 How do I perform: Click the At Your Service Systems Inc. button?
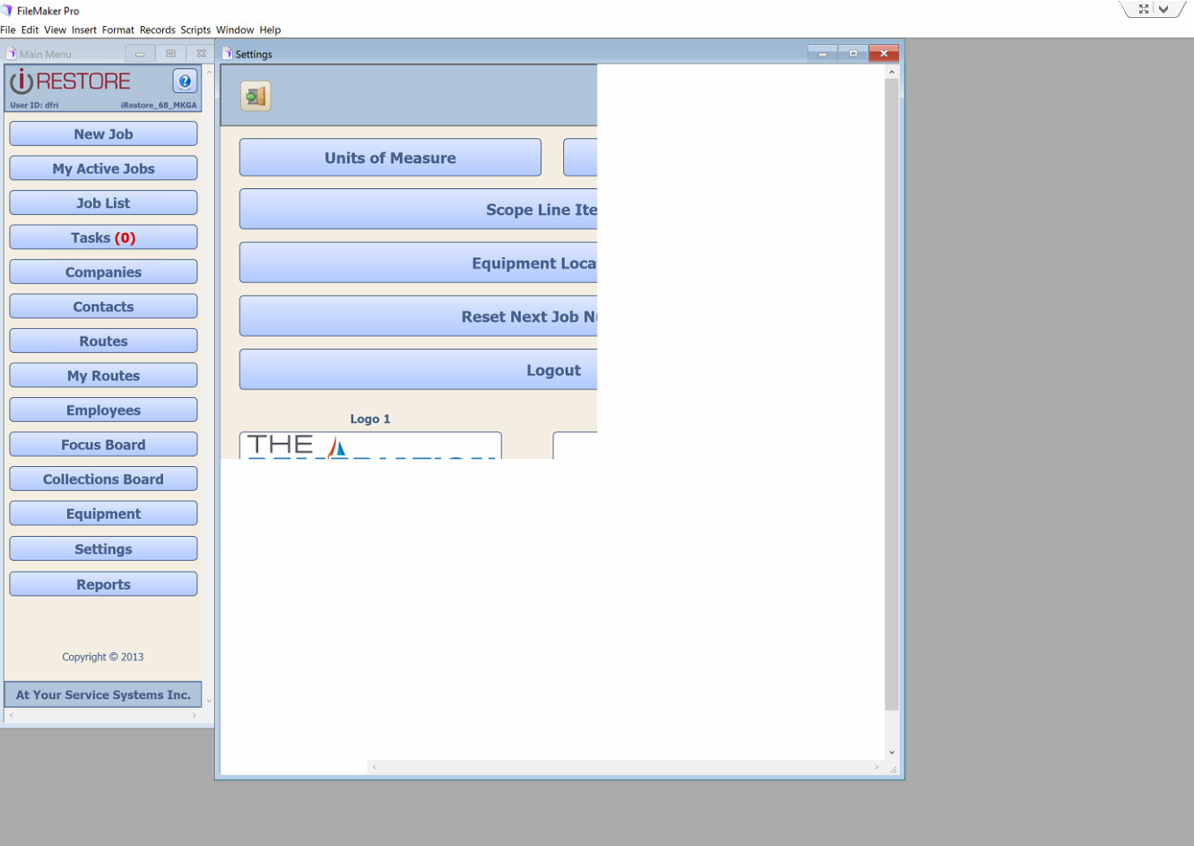click(103, 695)
